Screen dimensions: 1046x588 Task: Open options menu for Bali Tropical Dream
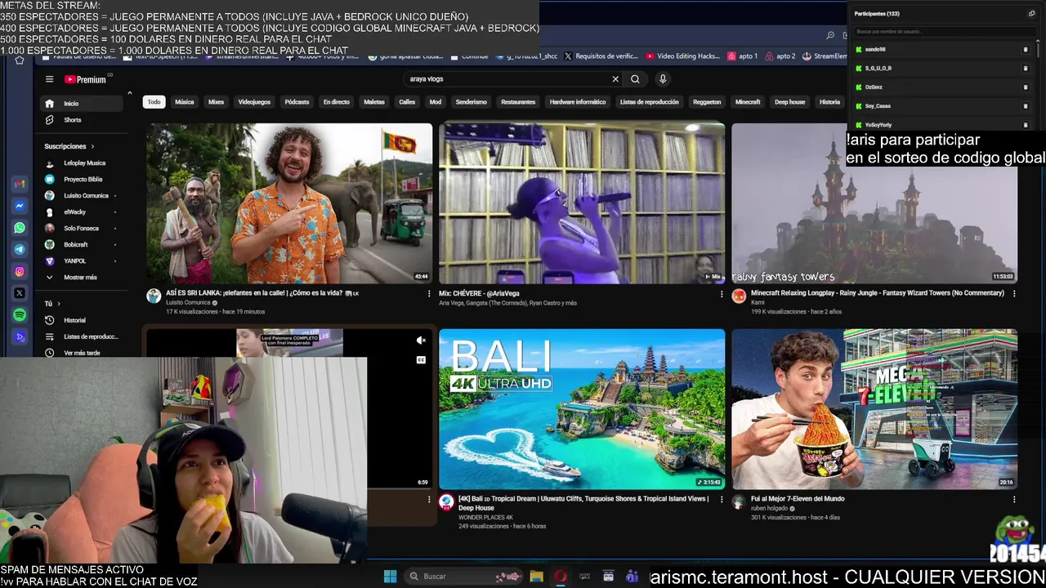722,500
